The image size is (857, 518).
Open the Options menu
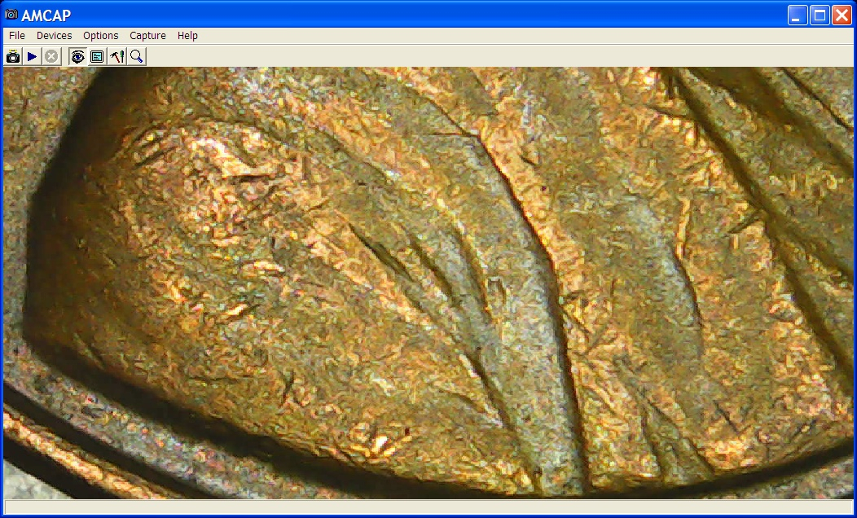pos(100,36)
